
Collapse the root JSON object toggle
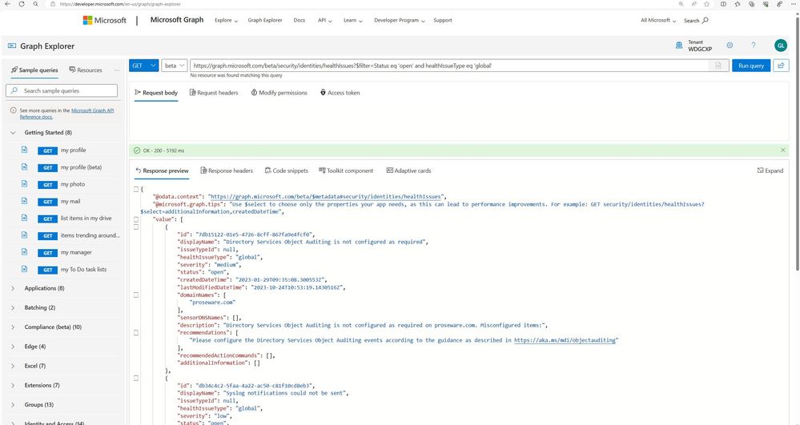click(x=136, y=189)
